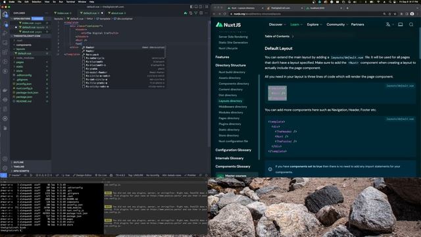The image size is (421, 237).
Task: Switch to the about.vue editor tab
Action: coord(117,13)
